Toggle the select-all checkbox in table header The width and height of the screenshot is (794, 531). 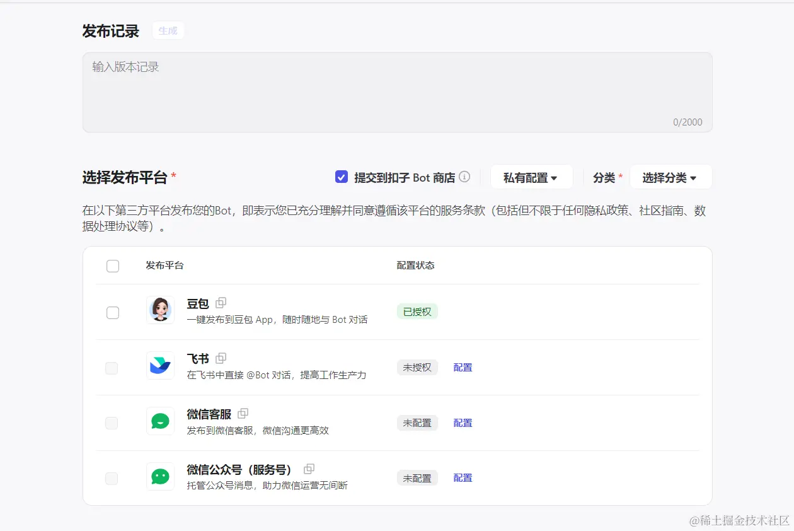[x=113, y=265]
